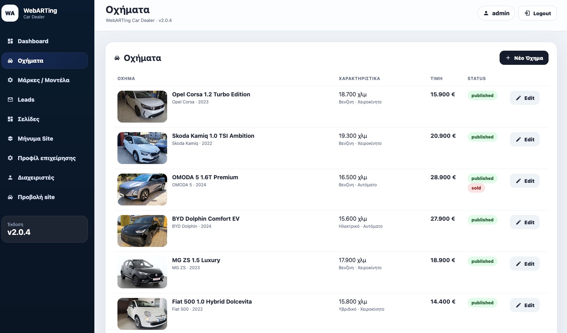This screenshot has width=567, height=333.
Task: Click the price 28.900 €
Action: coord(443,177)
